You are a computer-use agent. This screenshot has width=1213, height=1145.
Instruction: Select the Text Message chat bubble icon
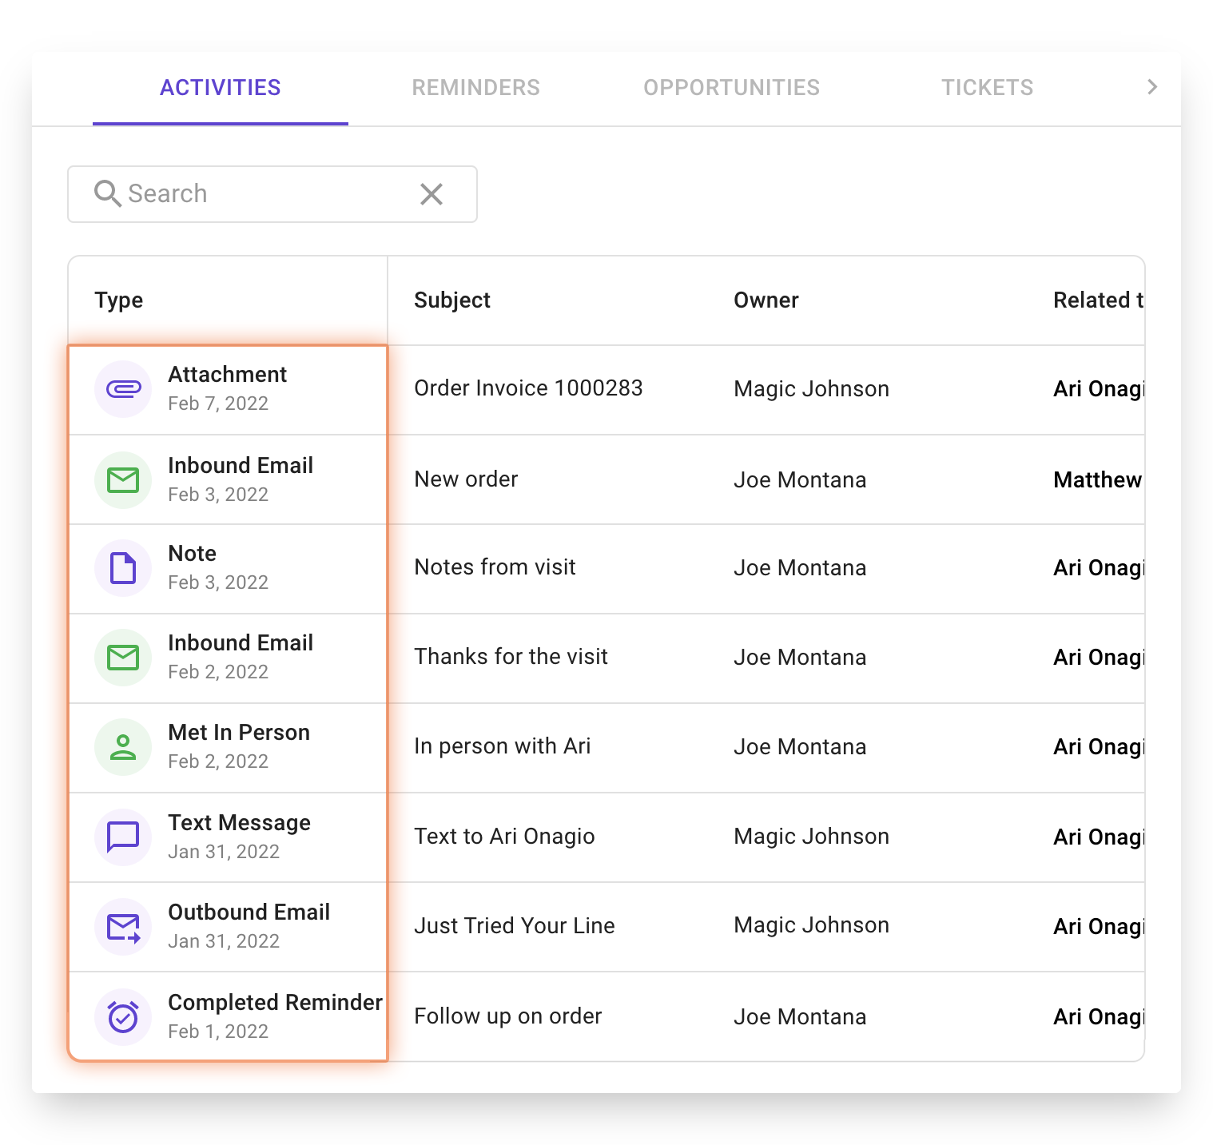123,837
